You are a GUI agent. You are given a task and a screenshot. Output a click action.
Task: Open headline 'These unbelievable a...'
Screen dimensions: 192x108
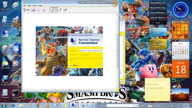pos(158,13)
